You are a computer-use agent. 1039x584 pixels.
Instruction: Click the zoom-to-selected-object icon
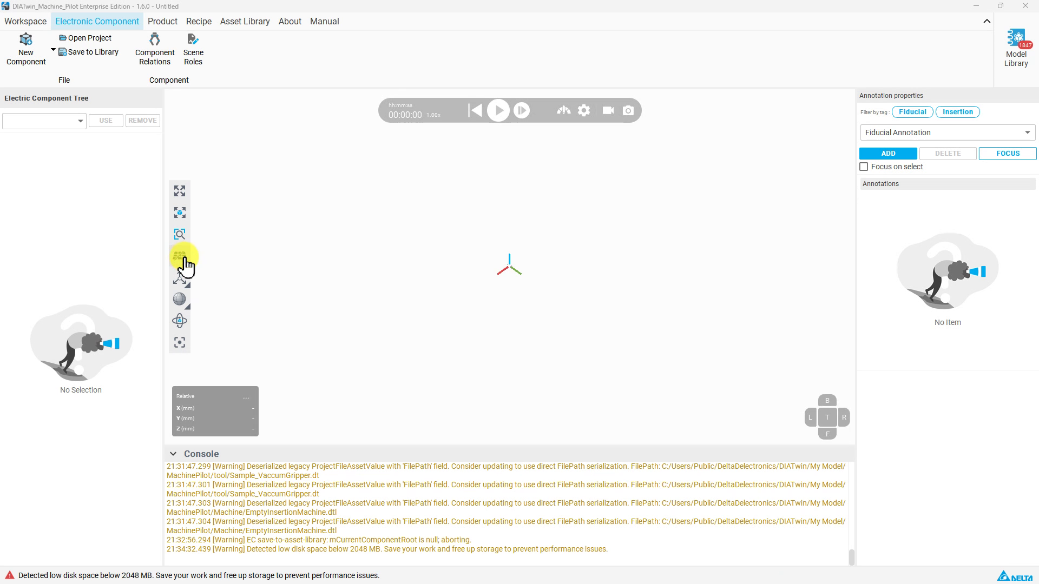[x=180, y=213]
